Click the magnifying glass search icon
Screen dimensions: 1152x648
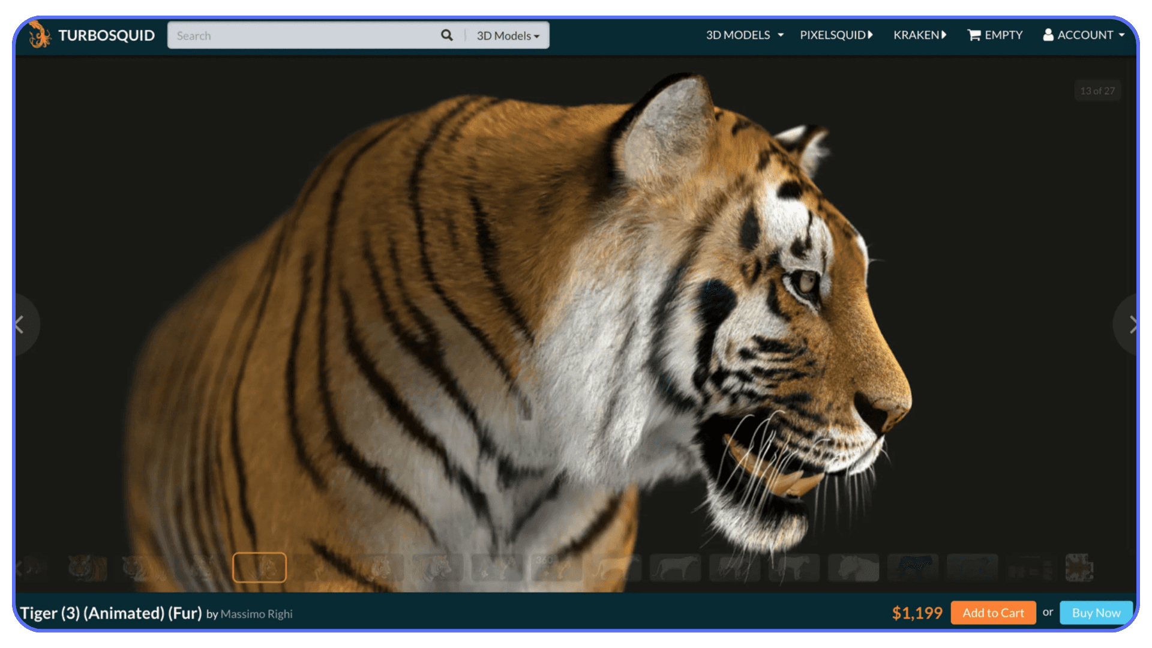pyautogui.click(x=447, y=35)
